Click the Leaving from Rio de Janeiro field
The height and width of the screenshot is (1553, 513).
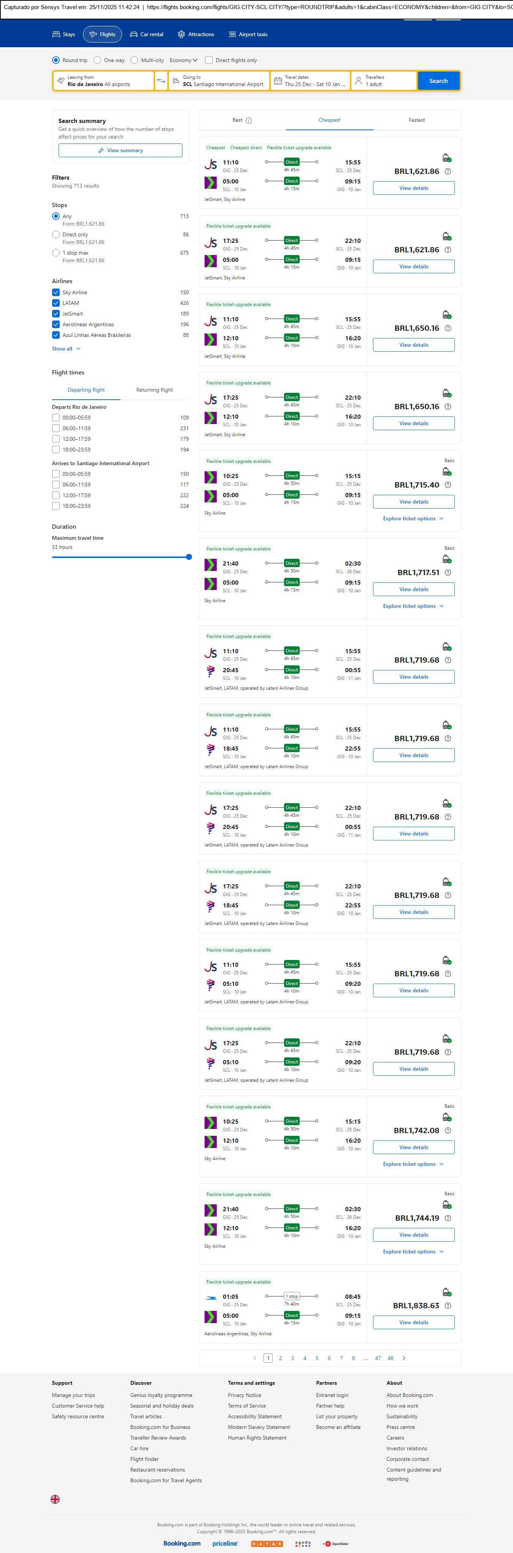click(103, 81)
